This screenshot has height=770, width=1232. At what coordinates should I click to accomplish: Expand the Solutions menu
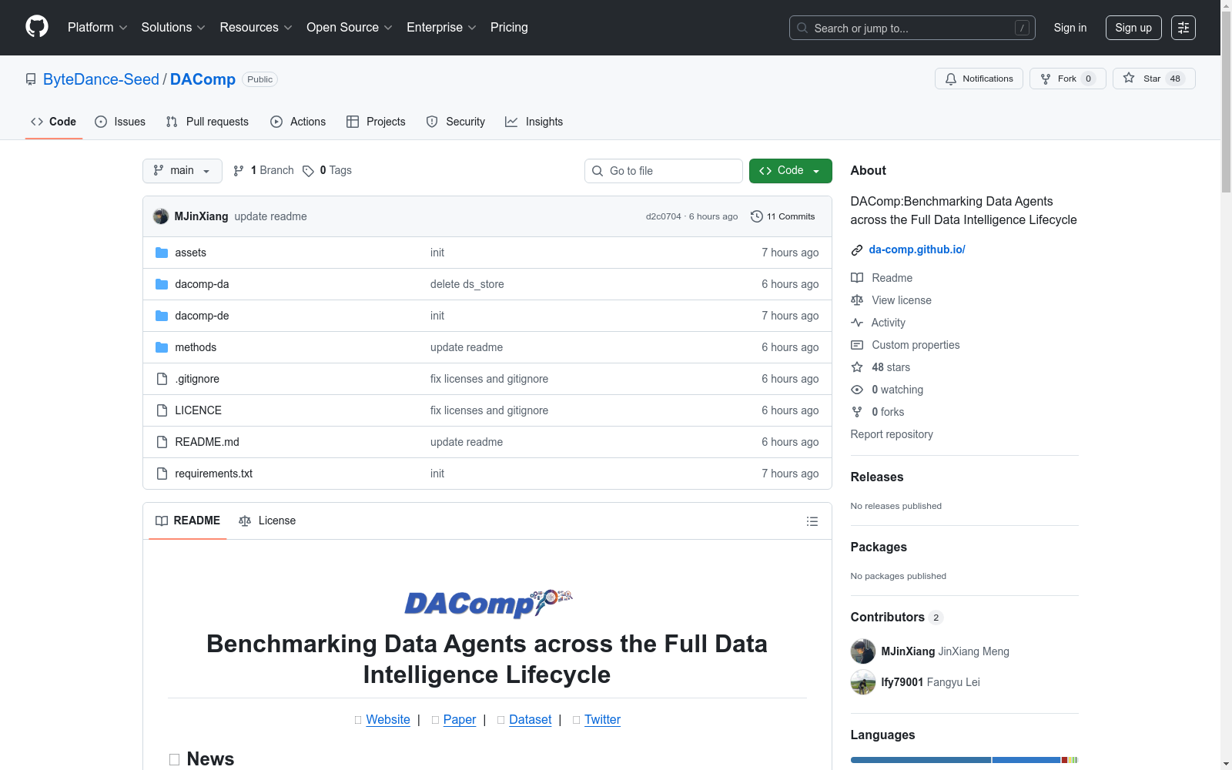[173, 28]
